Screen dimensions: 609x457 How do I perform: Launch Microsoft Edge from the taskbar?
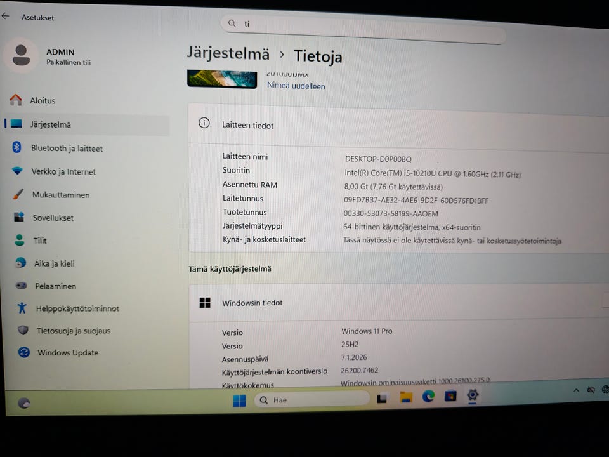pyautogui.click(x=428, y=396)
